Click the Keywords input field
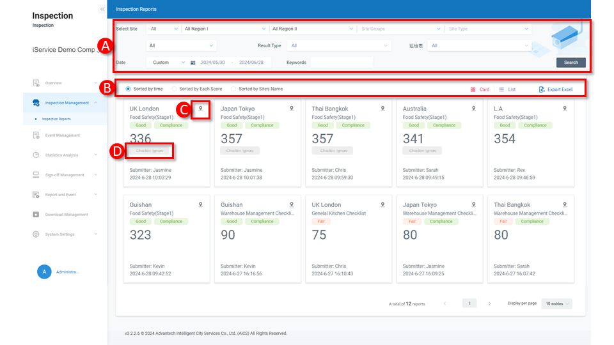 (342, 63)
